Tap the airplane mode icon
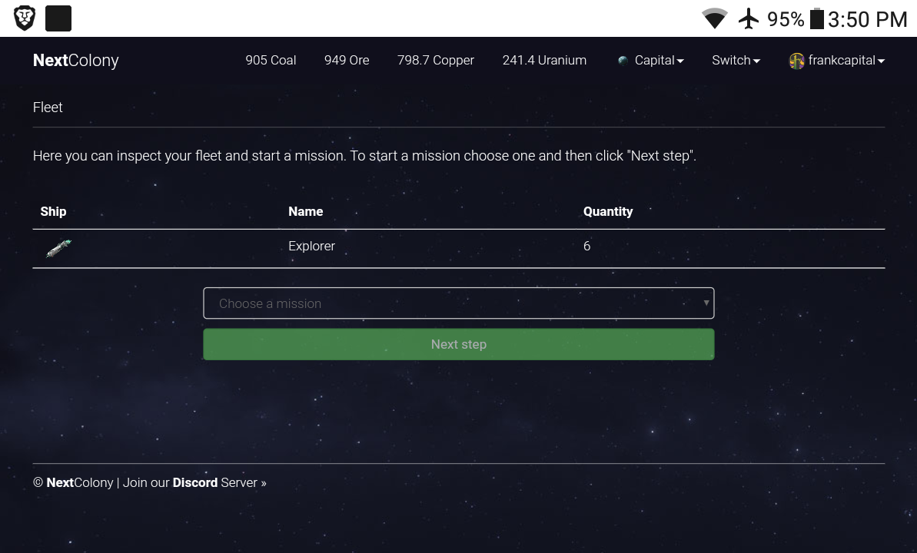 748,18
